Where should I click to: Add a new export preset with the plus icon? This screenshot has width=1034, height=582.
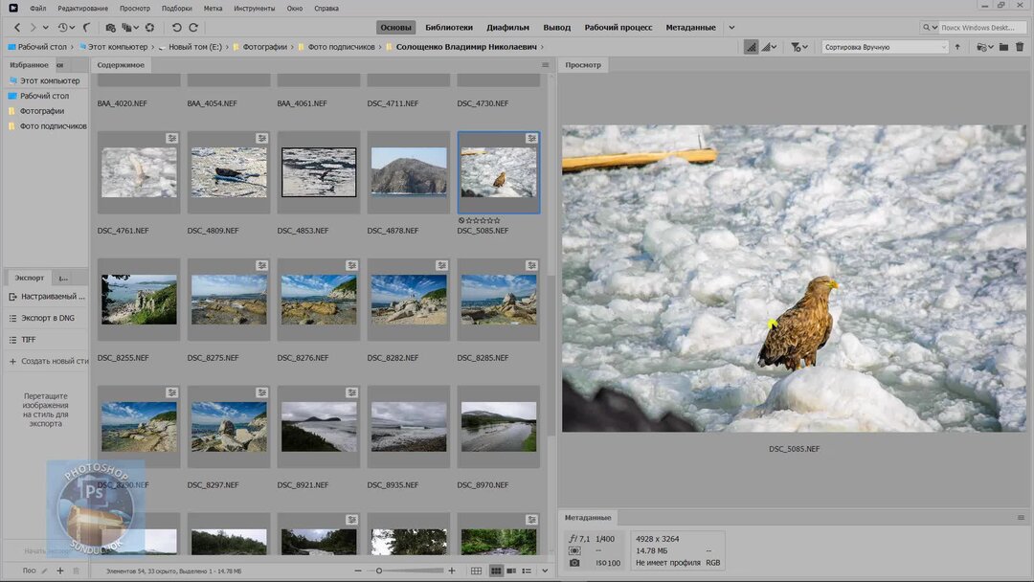coord(60,571)
